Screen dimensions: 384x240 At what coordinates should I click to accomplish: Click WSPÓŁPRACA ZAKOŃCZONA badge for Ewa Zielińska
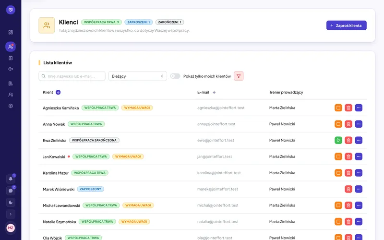[x=94, y=140]
